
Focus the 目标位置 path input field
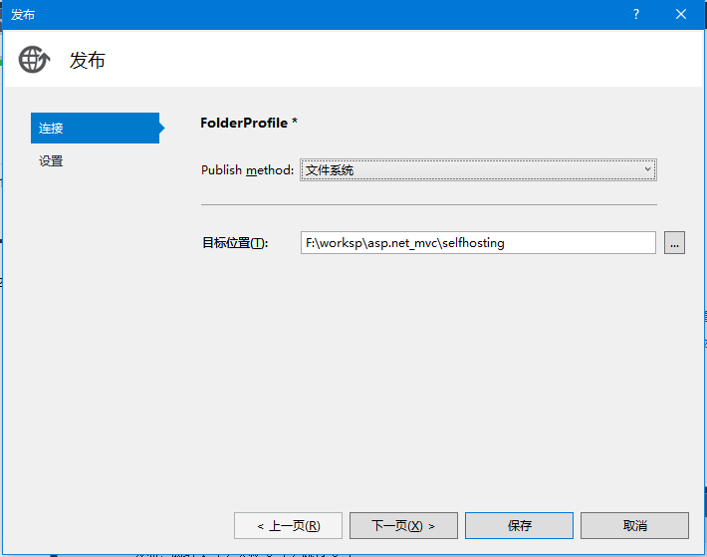point(478,242)
